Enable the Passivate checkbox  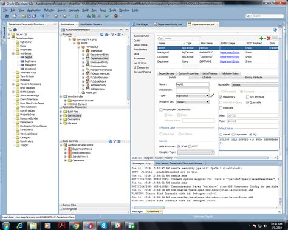(x=221, y=108)
